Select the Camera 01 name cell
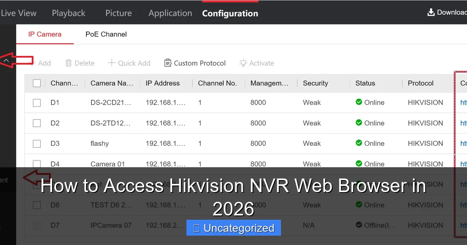467x245 pixels. pyautogui.click(x=108, y=164)
